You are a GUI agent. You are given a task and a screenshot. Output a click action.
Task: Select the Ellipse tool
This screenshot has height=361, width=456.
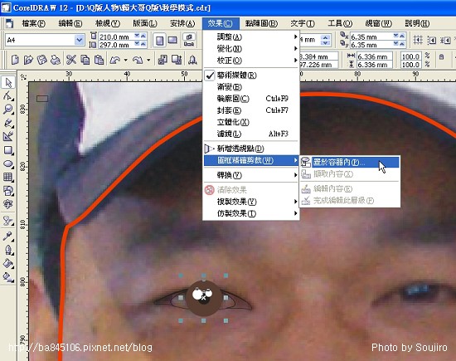[8, 163]
